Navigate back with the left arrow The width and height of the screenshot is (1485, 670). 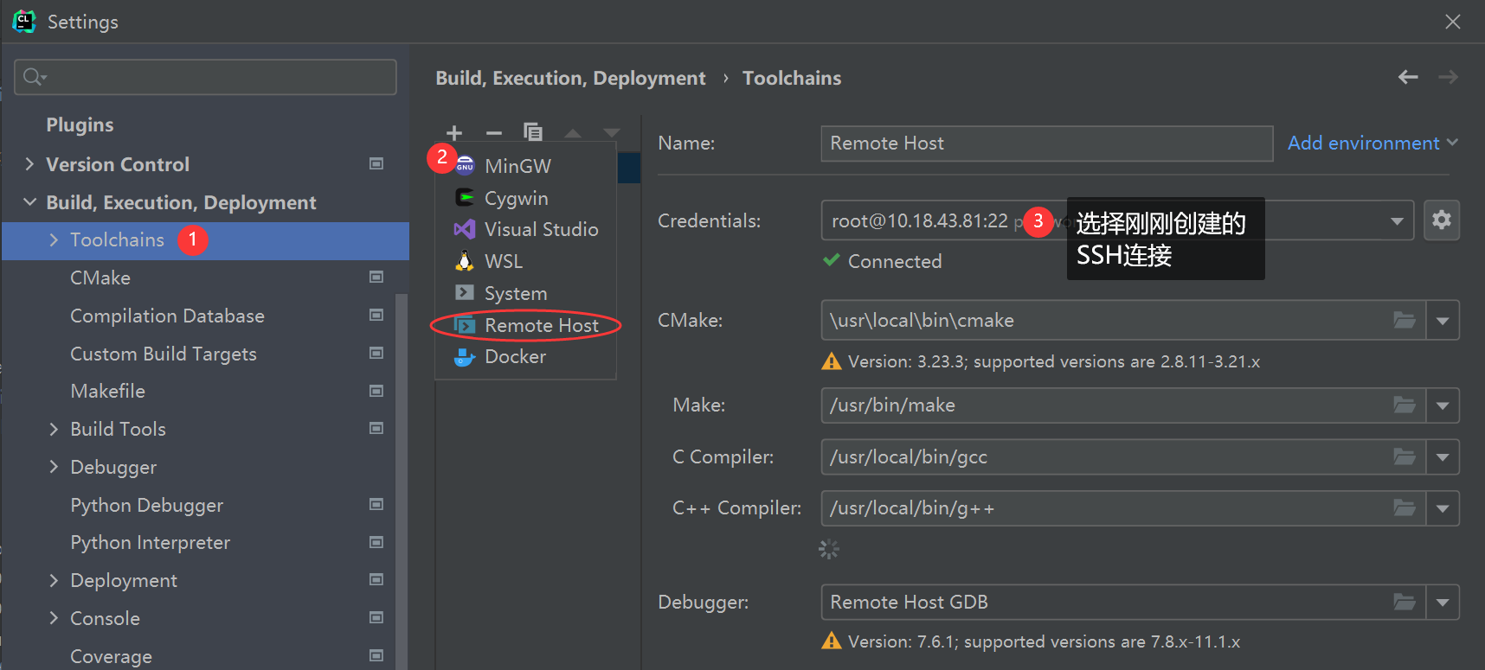1408,78
